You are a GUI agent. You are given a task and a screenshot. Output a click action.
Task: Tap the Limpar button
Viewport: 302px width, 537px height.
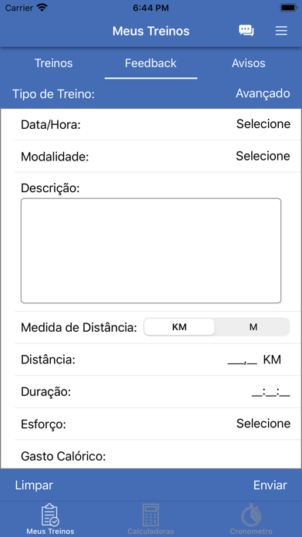(34, 485)
